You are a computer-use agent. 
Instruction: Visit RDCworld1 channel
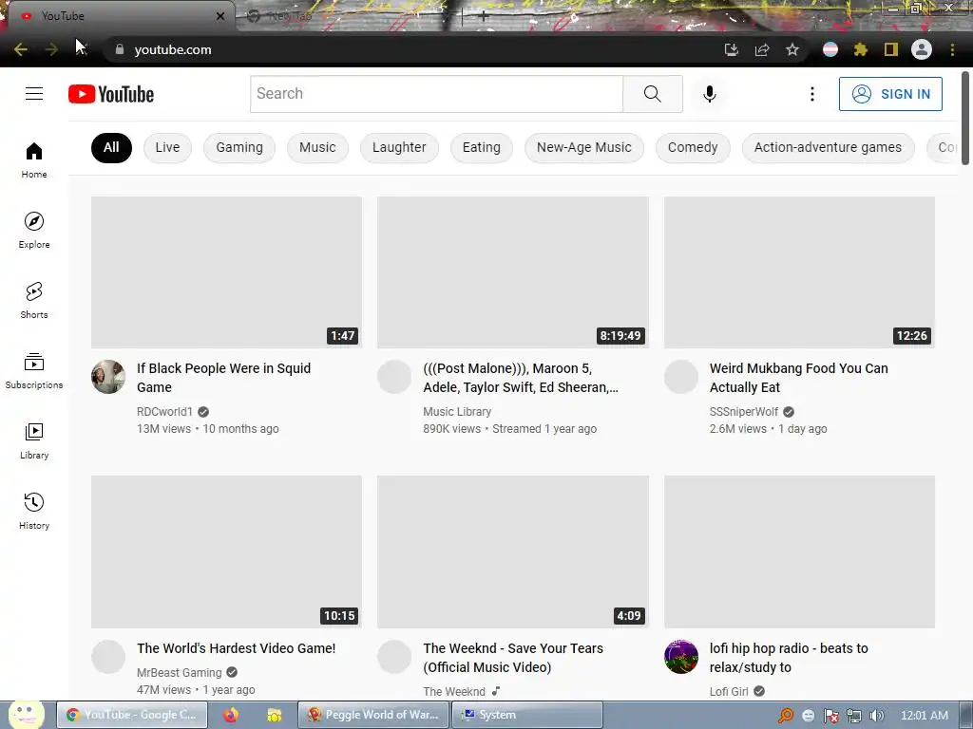(x=165, y=412)
